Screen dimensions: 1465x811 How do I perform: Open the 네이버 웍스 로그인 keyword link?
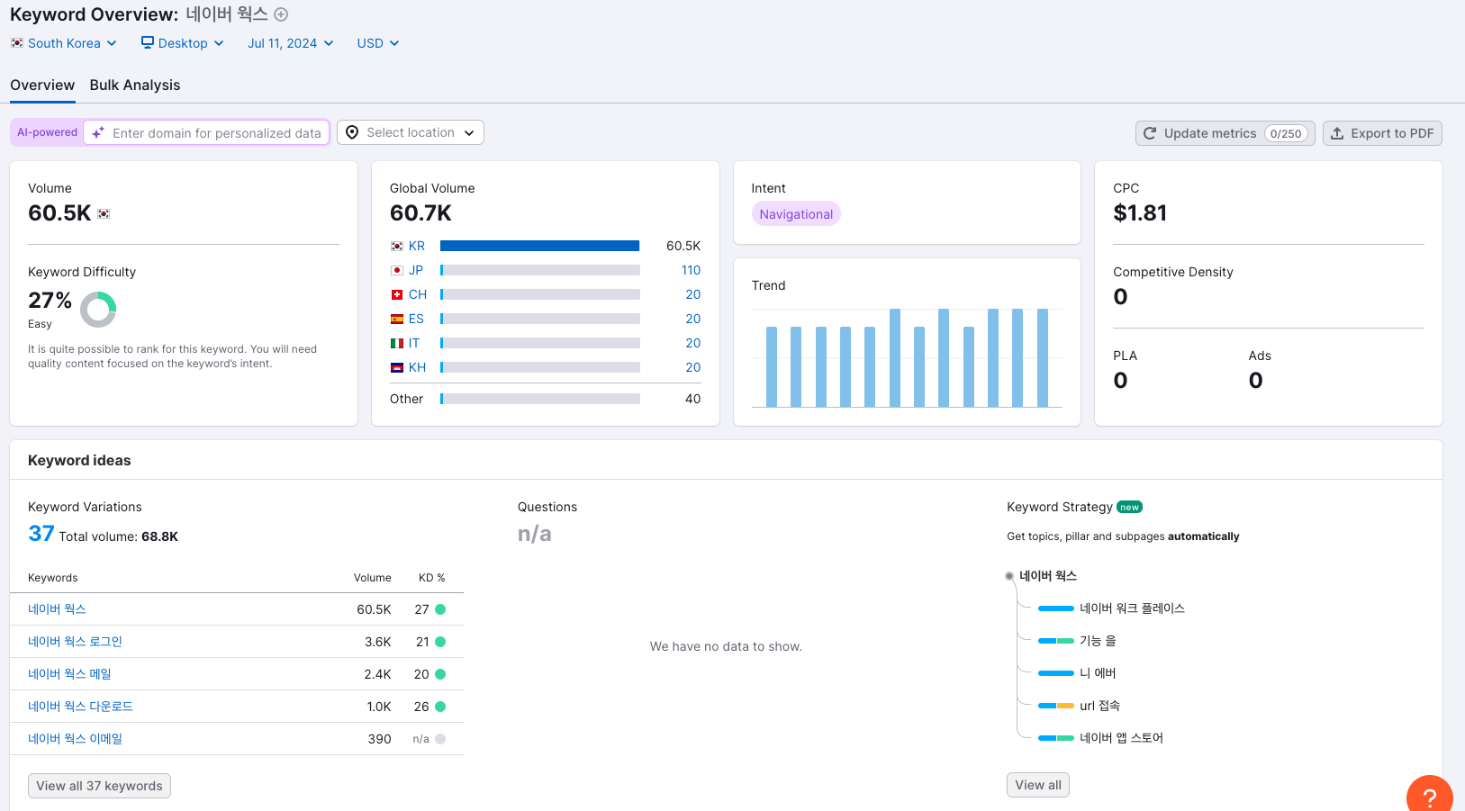[x=75, y=642]
